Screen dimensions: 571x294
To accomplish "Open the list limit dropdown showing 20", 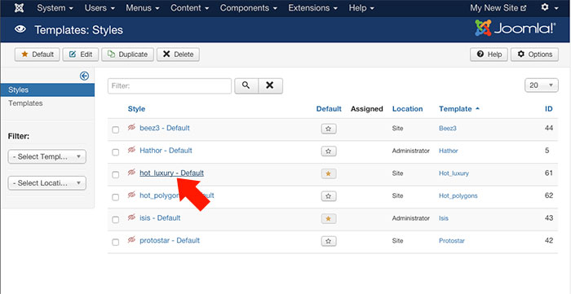I will coord(542,86).
